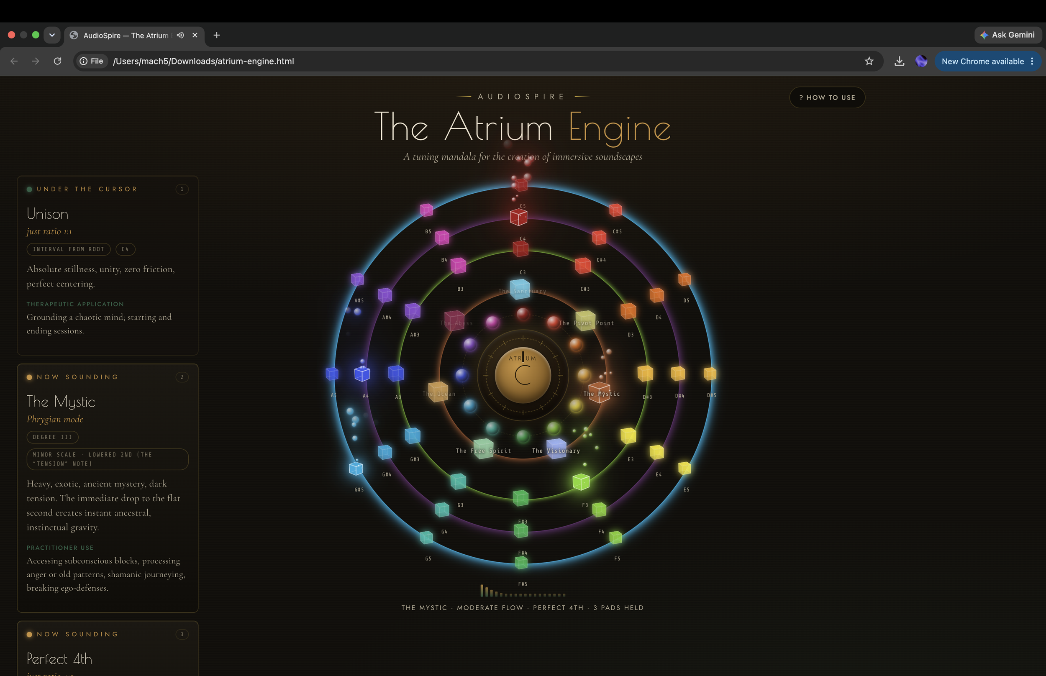Screen dimensions: 1046x676
Task: Play the D#4 amber pad
Action: click(x=678, y=374)
